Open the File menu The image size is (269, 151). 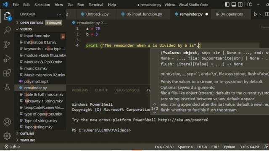pyautogui.click(x=16, y=5)
